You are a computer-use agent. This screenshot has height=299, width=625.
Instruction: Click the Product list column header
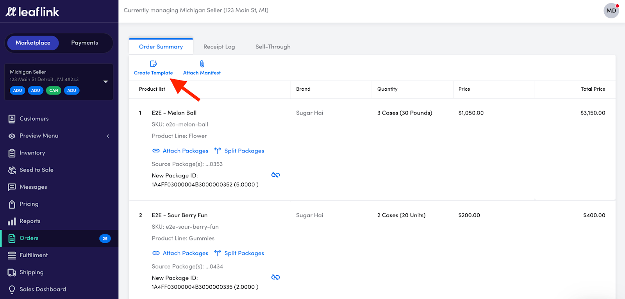(152, 89)
